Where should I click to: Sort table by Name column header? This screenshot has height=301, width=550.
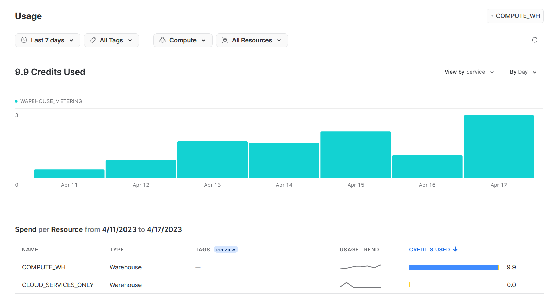pyautogui.click(x=30, y=250)
